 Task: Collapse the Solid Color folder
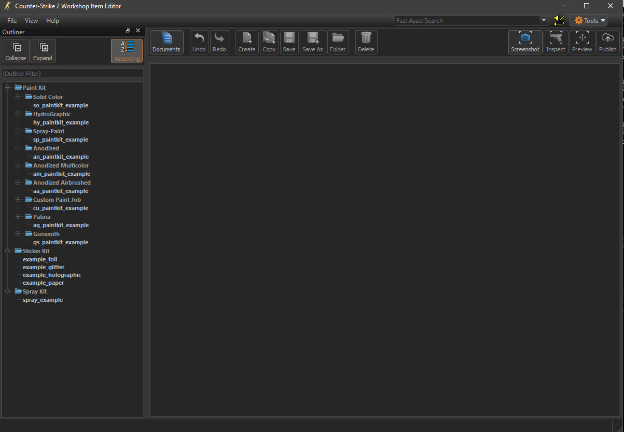(18, 97)
